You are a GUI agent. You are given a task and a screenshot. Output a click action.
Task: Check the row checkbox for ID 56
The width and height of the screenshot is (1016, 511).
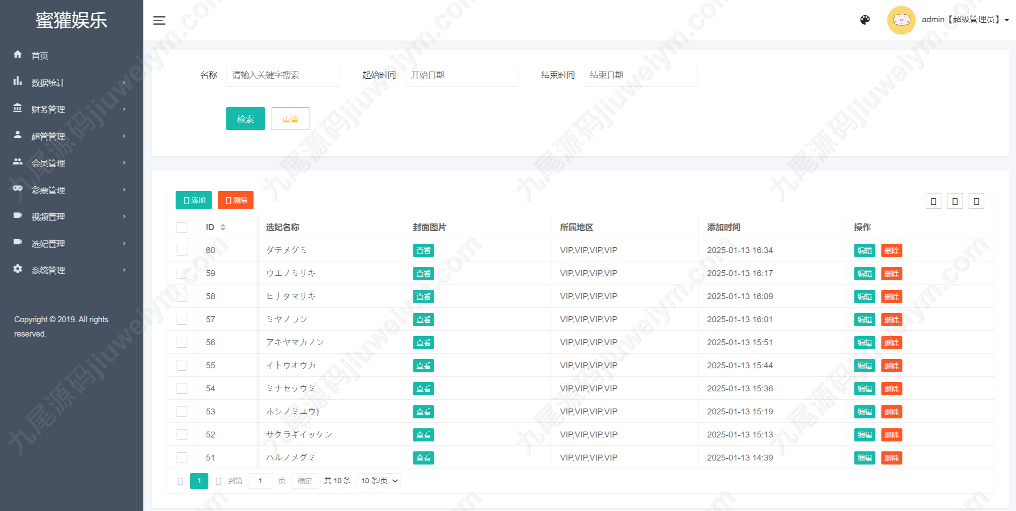click(x=182, y=343)
